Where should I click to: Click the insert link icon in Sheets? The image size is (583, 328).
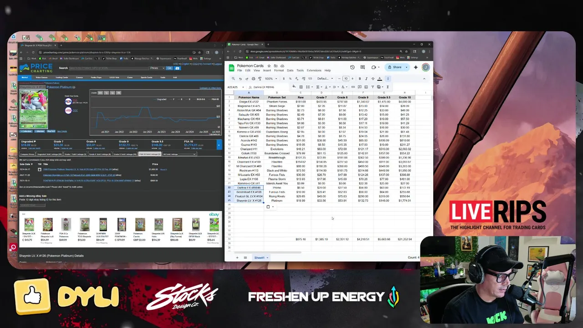tap(353, 87)
